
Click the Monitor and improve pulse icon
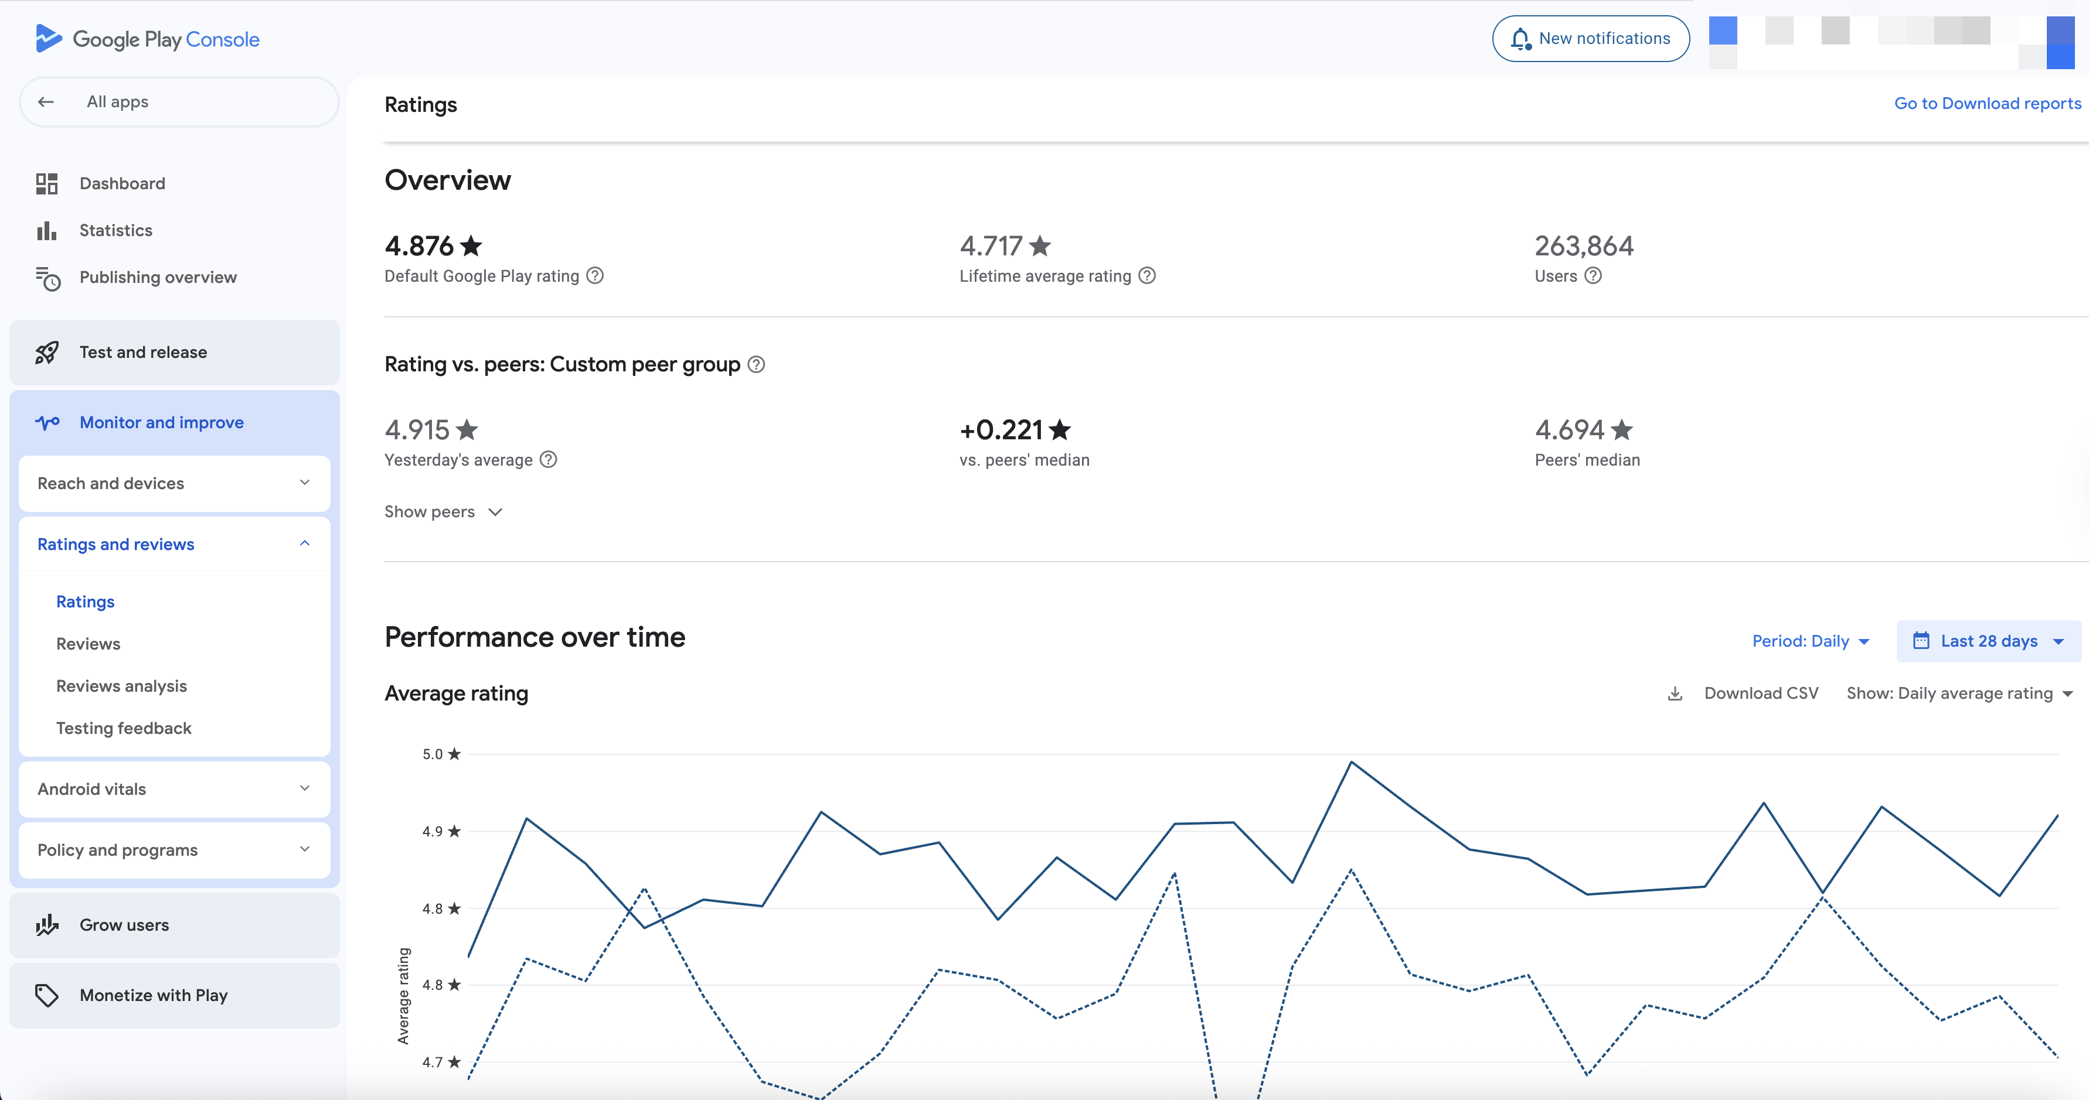[47, 423]
